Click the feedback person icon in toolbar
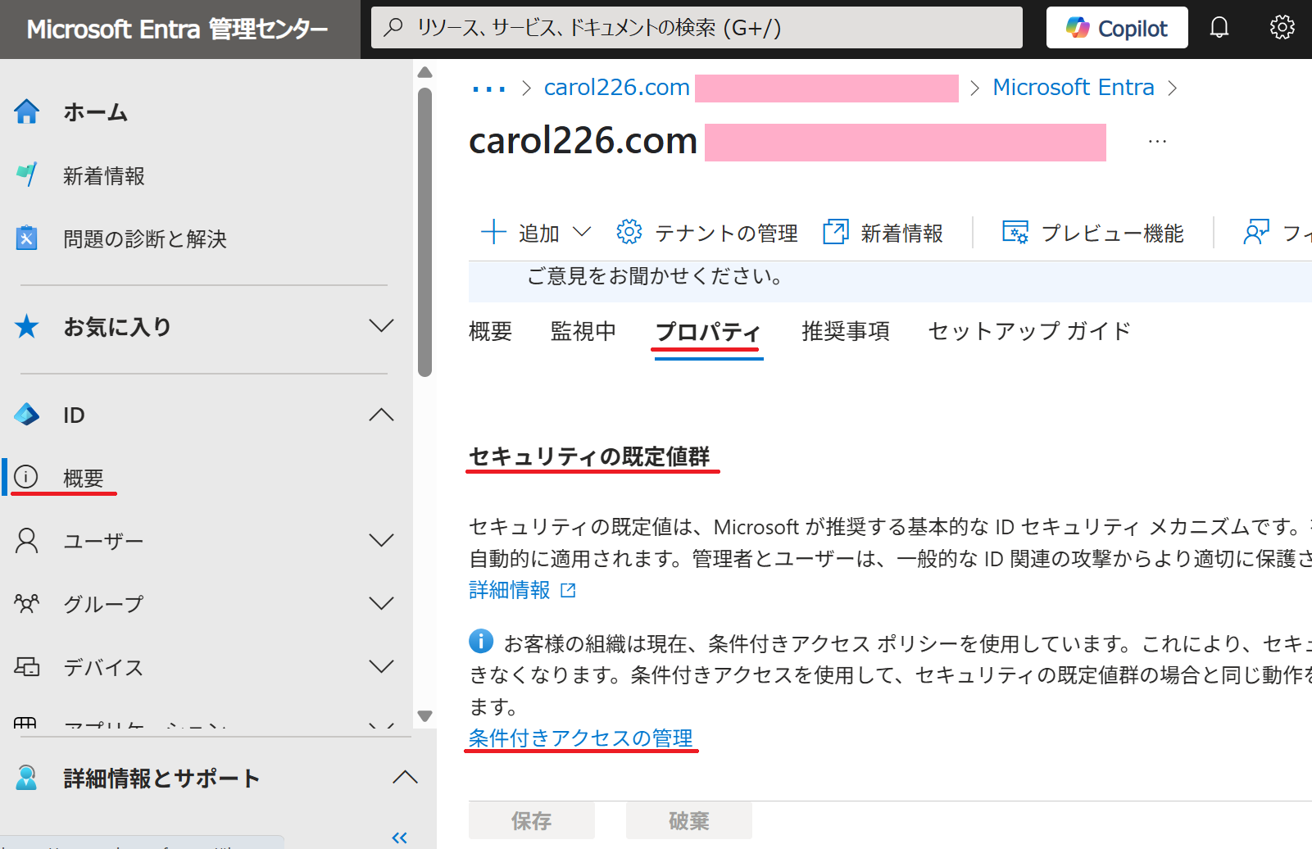1312x849 pixels. click(1256, 232)
